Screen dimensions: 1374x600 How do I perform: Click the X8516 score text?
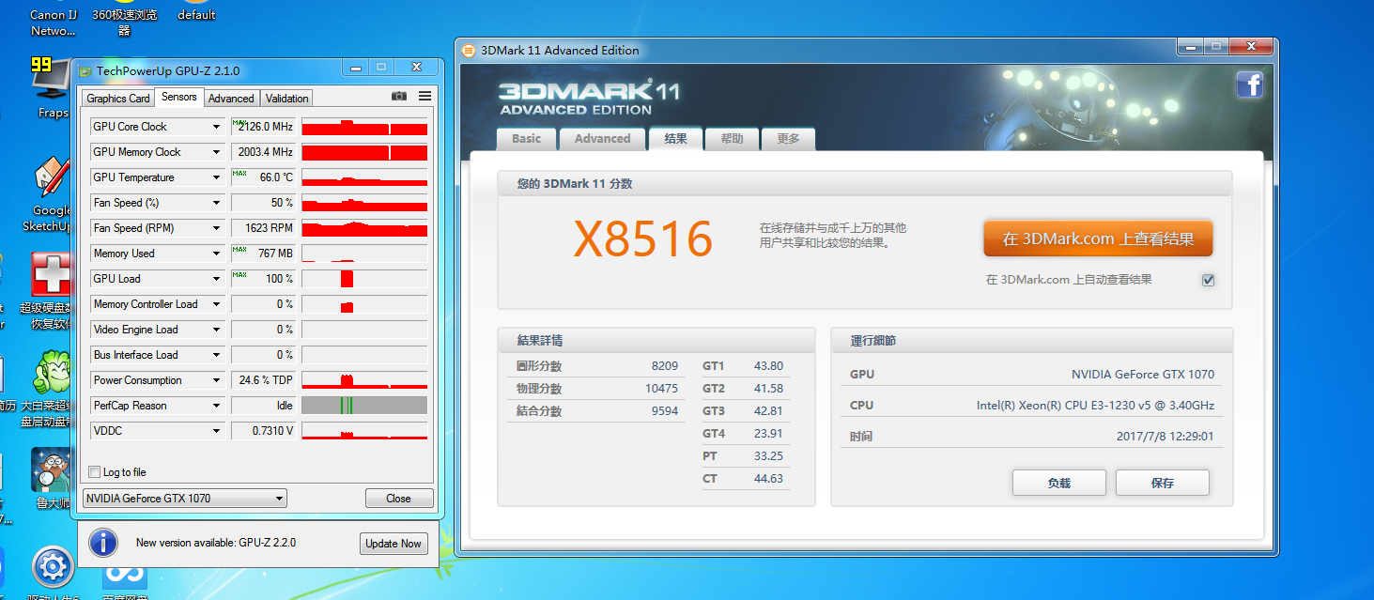coord(643,239)
